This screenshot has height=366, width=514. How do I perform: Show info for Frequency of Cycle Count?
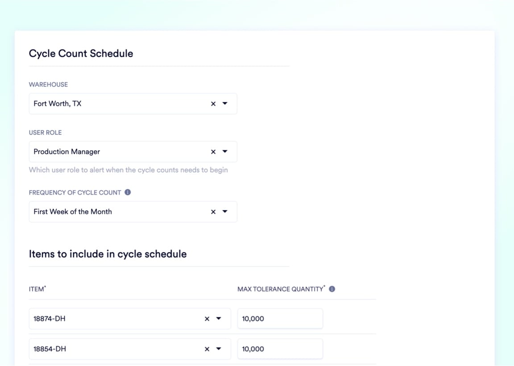(128, 192)
